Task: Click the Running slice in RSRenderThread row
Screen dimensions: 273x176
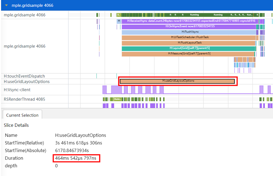Action: click(x=118, y=99)
